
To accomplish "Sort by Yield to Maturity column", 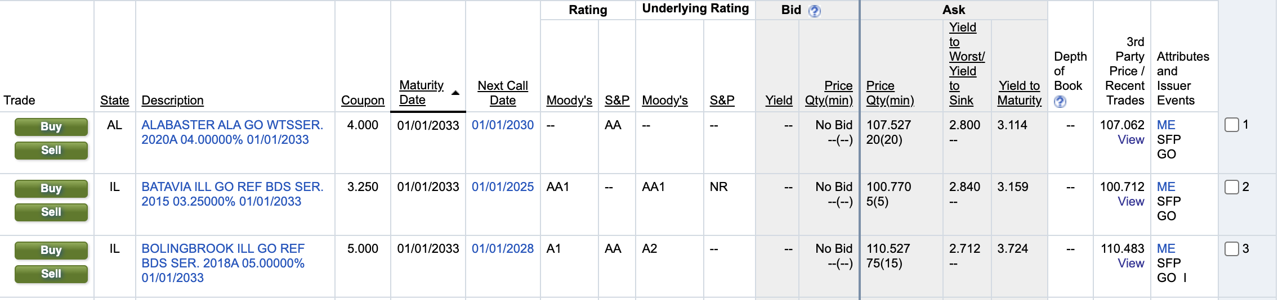I will click(1019, 93).
